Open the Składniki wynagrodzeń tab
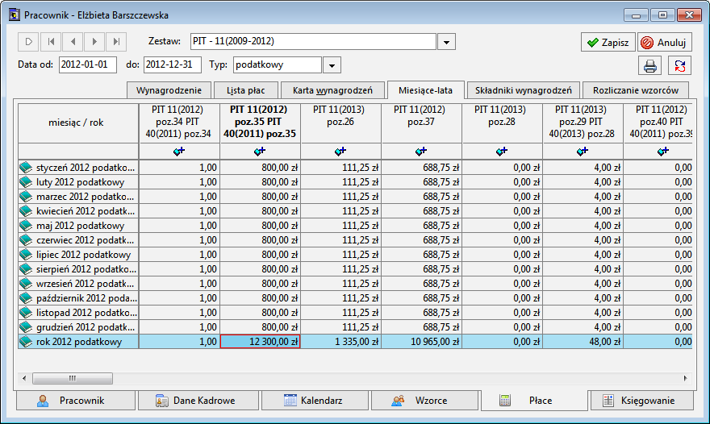 click(524, 90)
